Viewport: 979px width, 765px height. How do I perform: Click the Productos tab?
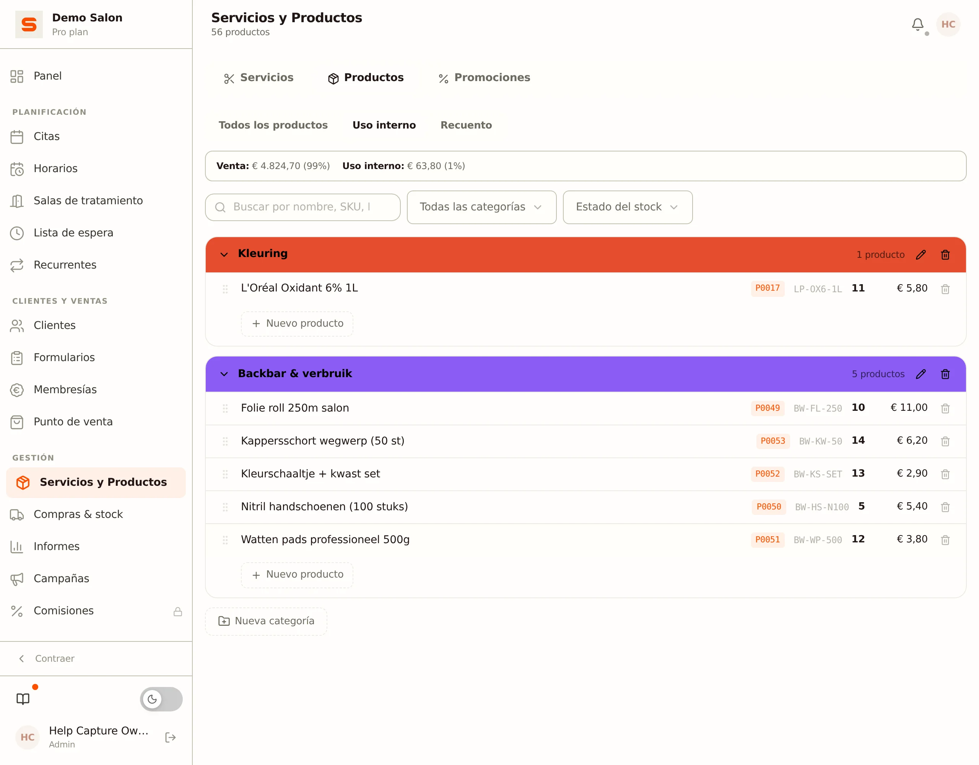click(366, 78)
